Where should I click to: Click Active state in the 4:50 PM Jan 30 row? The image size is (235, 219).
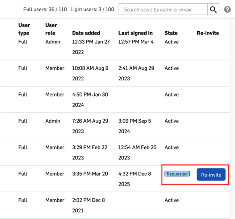click(172, 95)
